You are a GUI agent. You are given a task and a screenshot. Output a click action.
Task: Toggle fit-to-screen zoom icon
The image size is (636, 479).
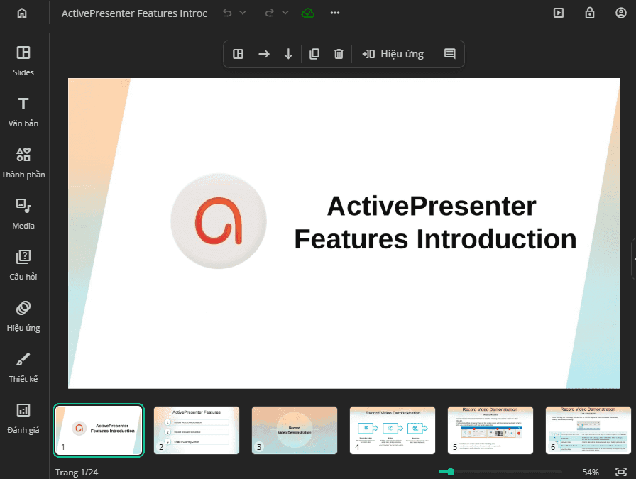point(620,472)
